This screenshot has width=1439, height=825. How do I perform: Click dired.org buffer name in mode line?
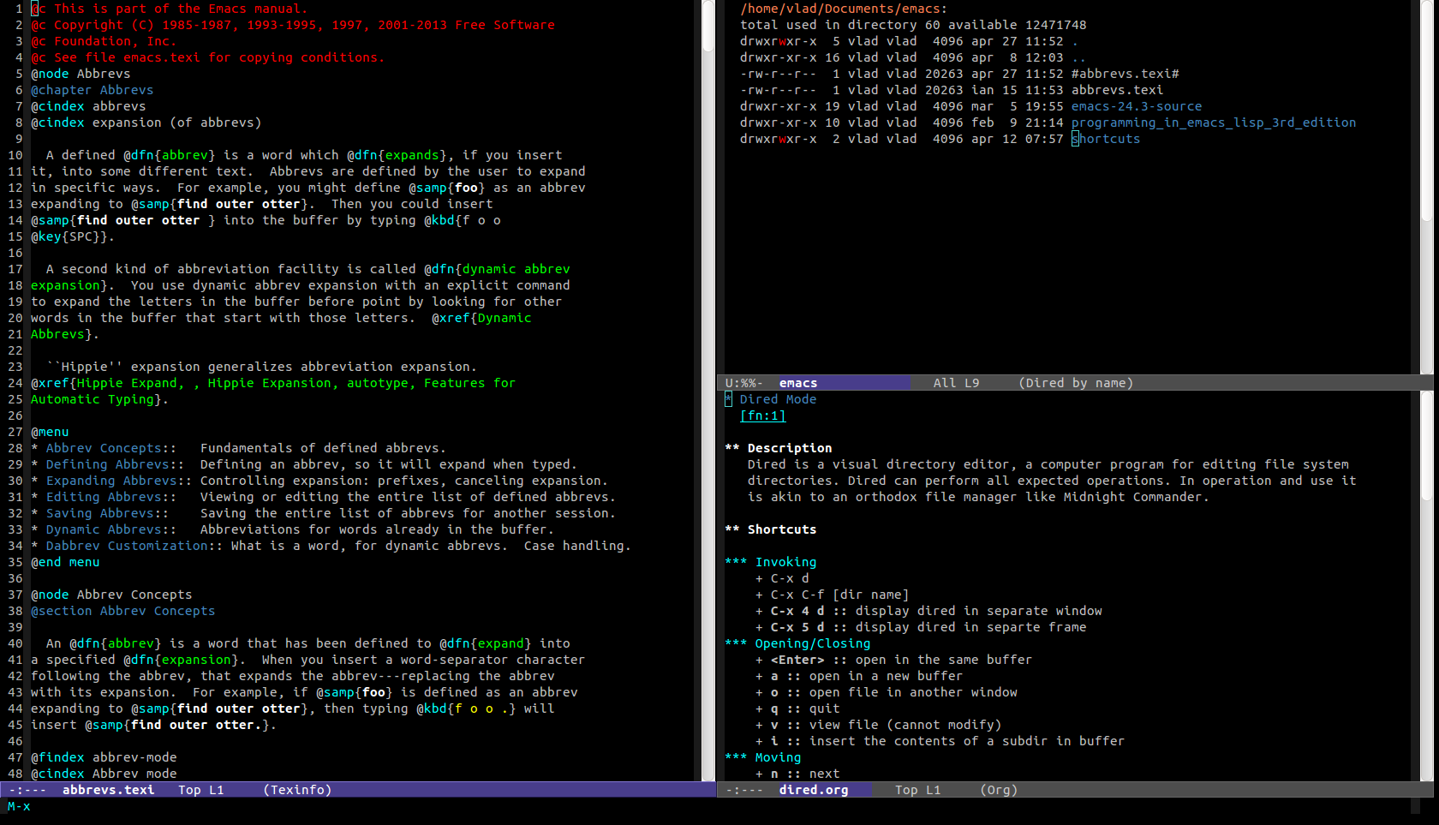tap(814, 790)
